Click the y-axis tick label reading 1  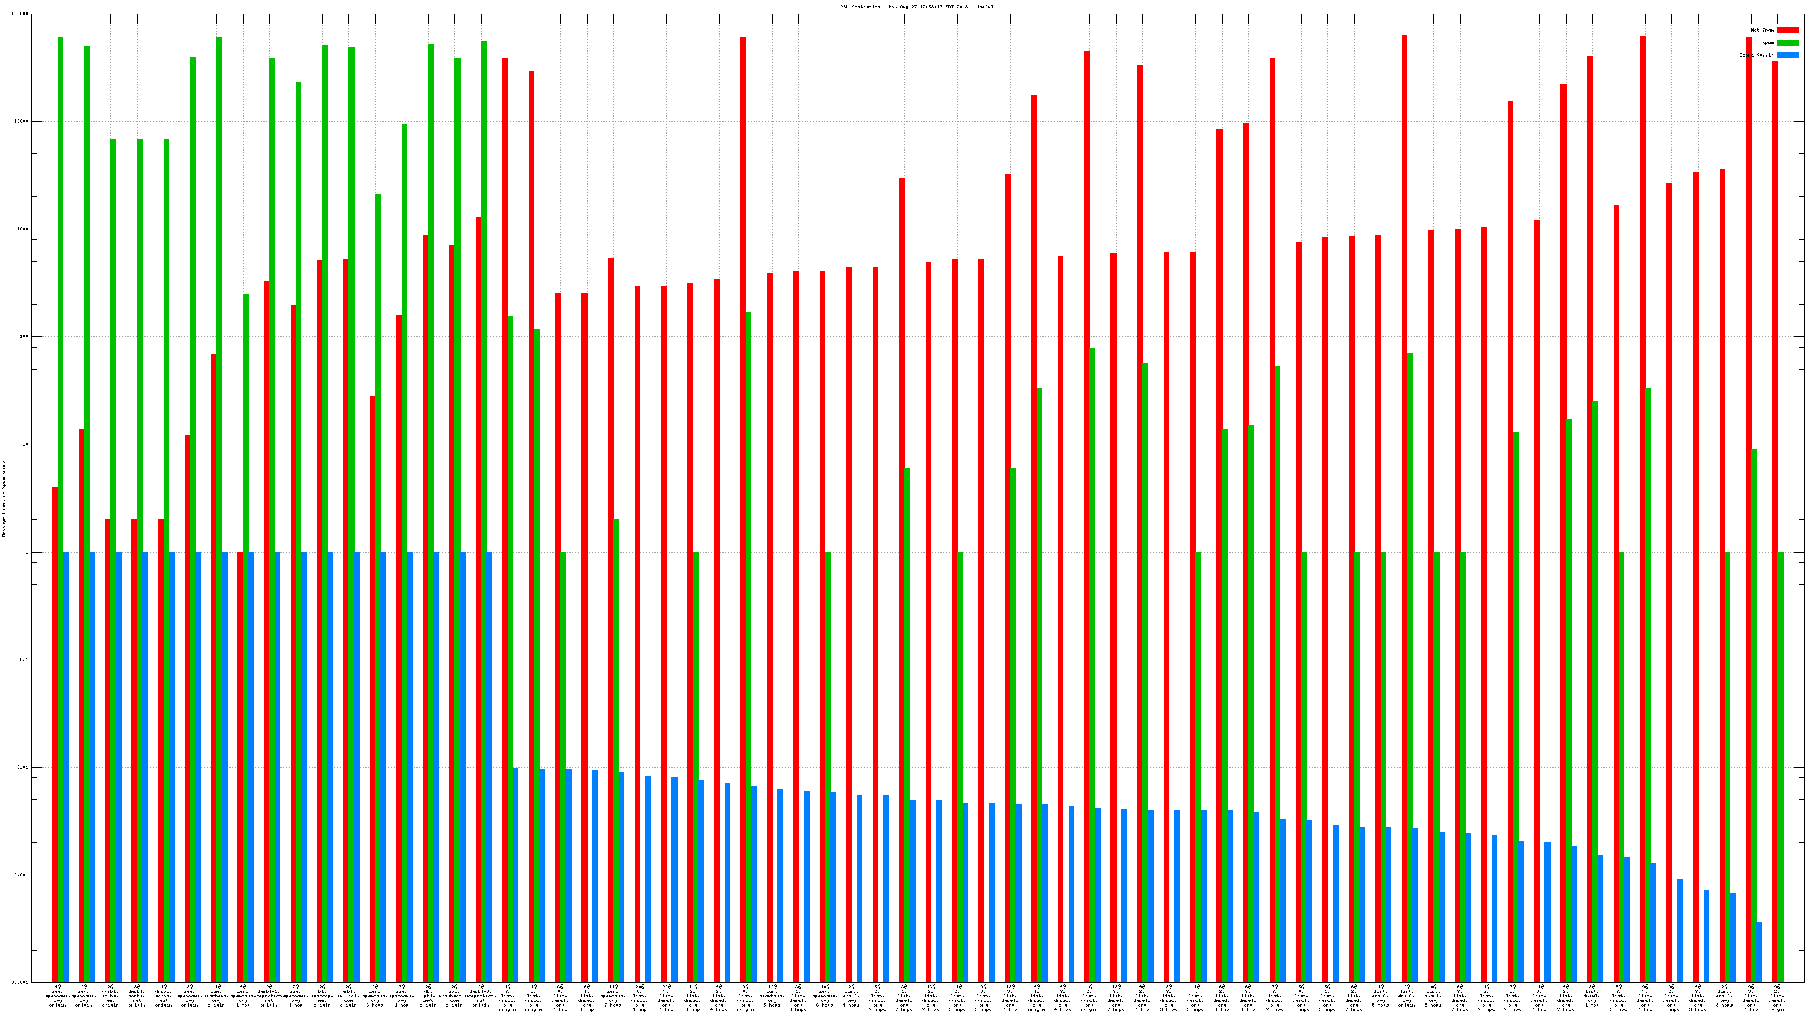(x=27, y=552)
